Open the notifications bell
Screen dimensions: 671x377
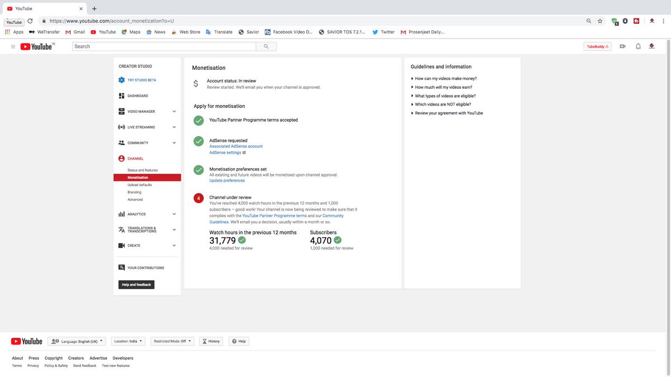point(638,46)
